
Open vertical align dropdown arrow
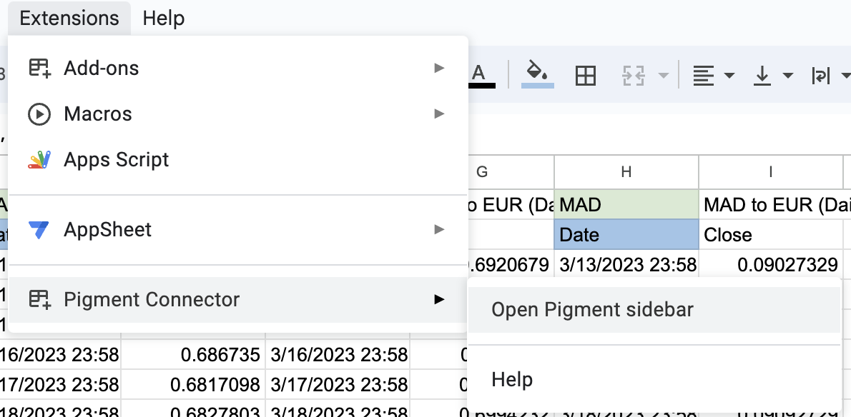pos(788,75)
